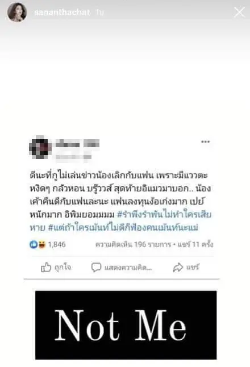Click the haha reaction emoji

coord(41,244)
